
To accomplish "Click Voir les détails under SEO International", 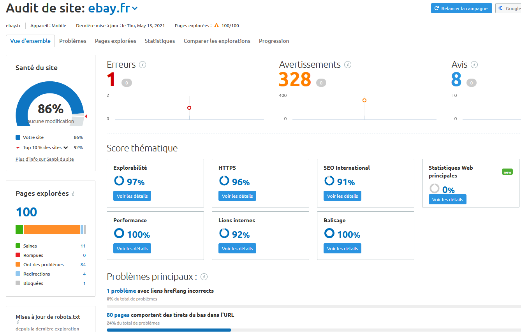I will pos(342,196).
